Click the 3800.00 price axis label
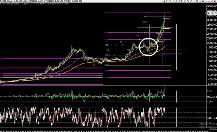Screen dimensions: 217x132 [x=212, y=6]
